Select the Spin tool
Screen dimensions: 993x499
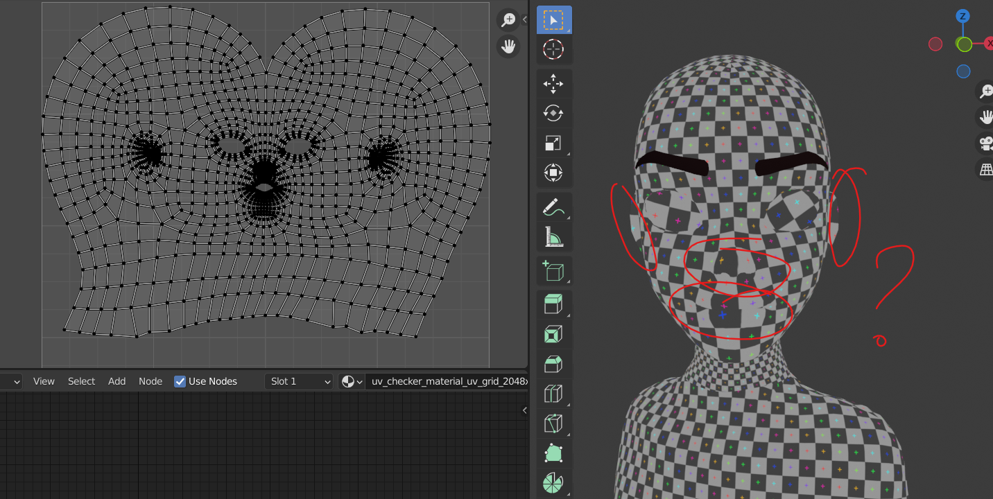coord(553,483)
